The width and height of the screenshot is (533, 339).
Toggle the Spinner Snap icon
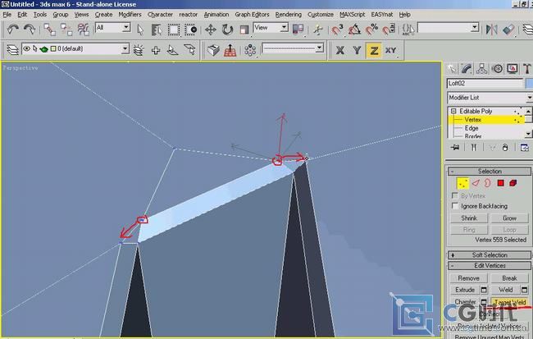tap(389, 30)
